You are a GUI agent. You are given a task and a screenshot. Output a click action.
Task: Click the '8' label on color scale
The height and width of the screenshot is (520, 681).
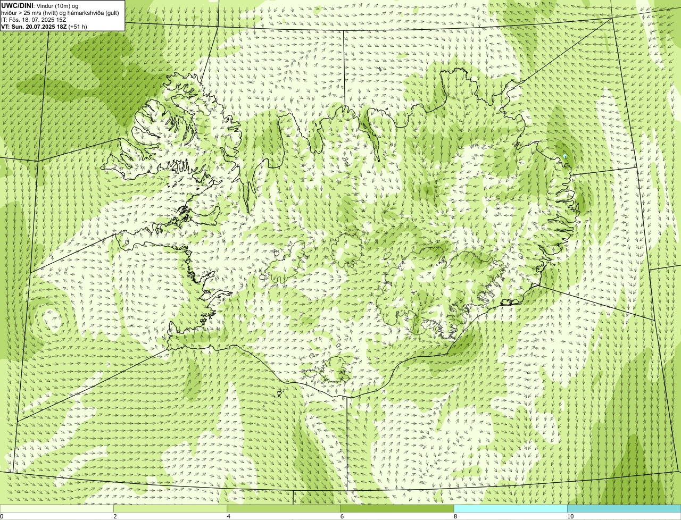[x=455, y=516]
